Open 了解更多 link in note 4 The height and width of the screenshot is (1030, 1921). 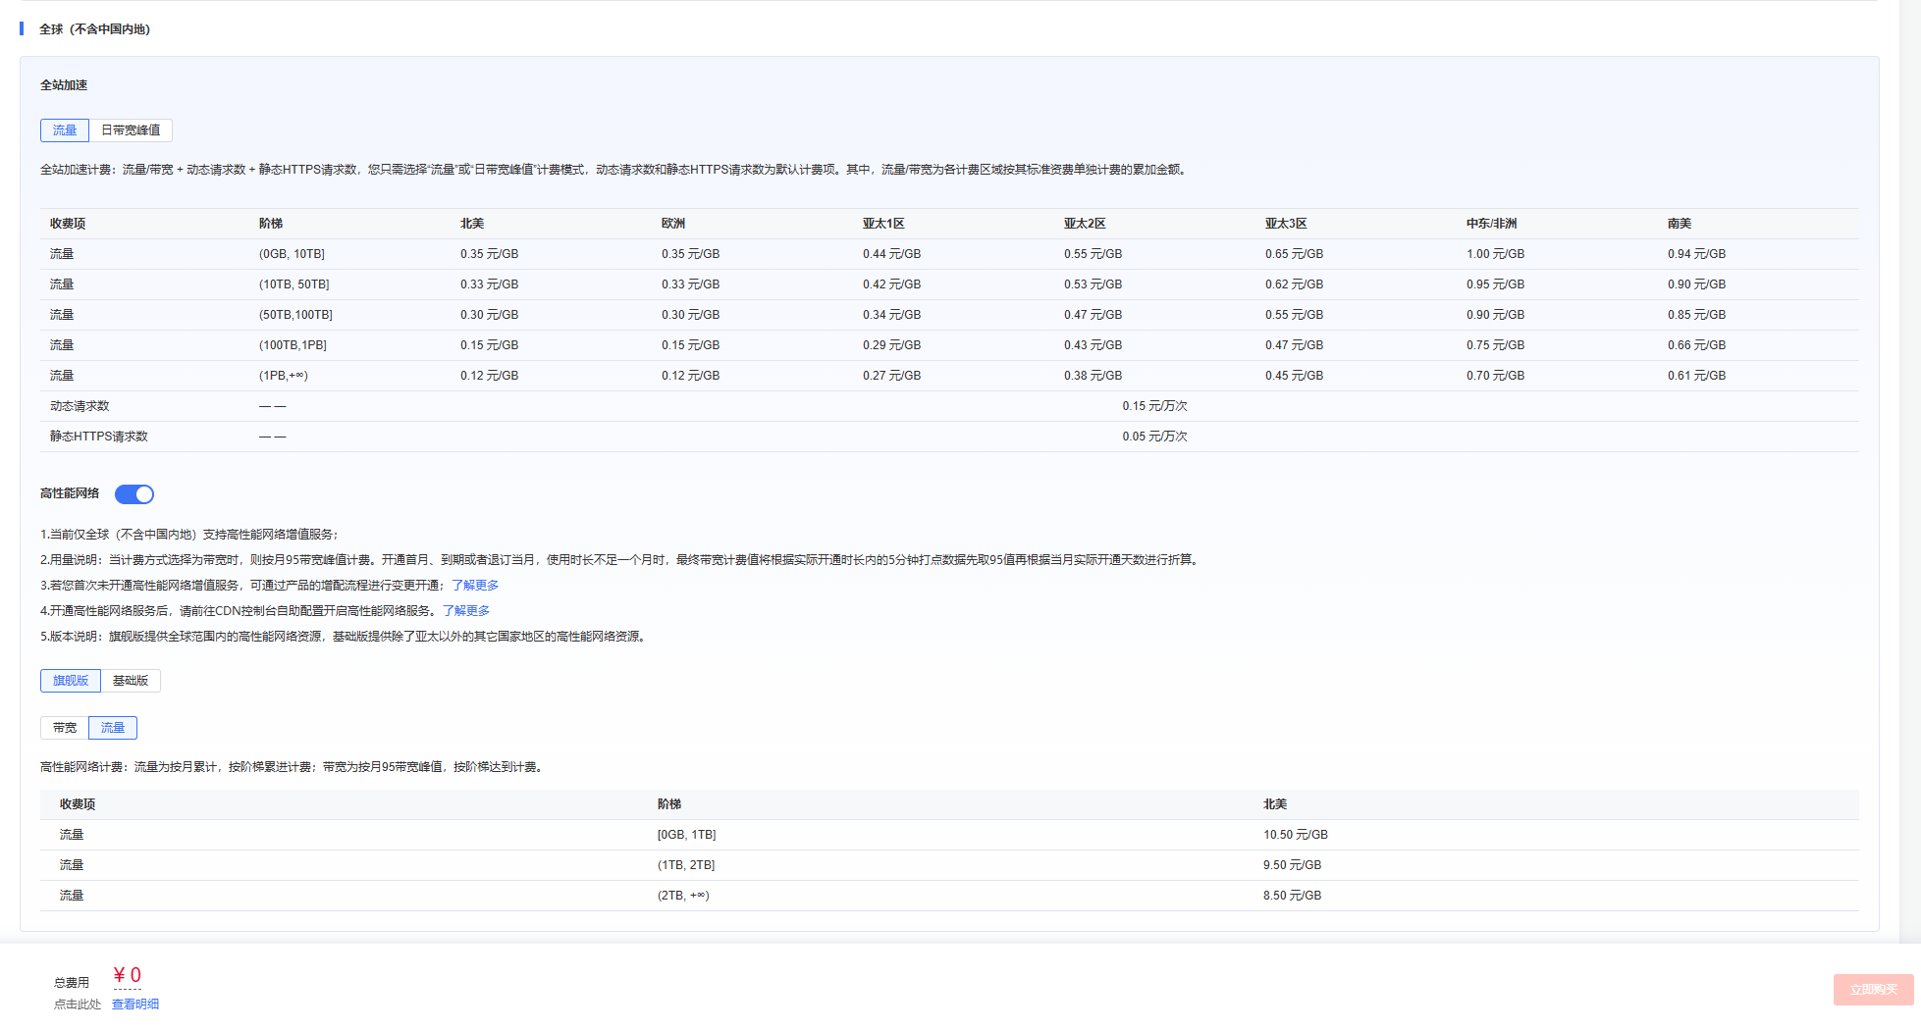point(466,611)
